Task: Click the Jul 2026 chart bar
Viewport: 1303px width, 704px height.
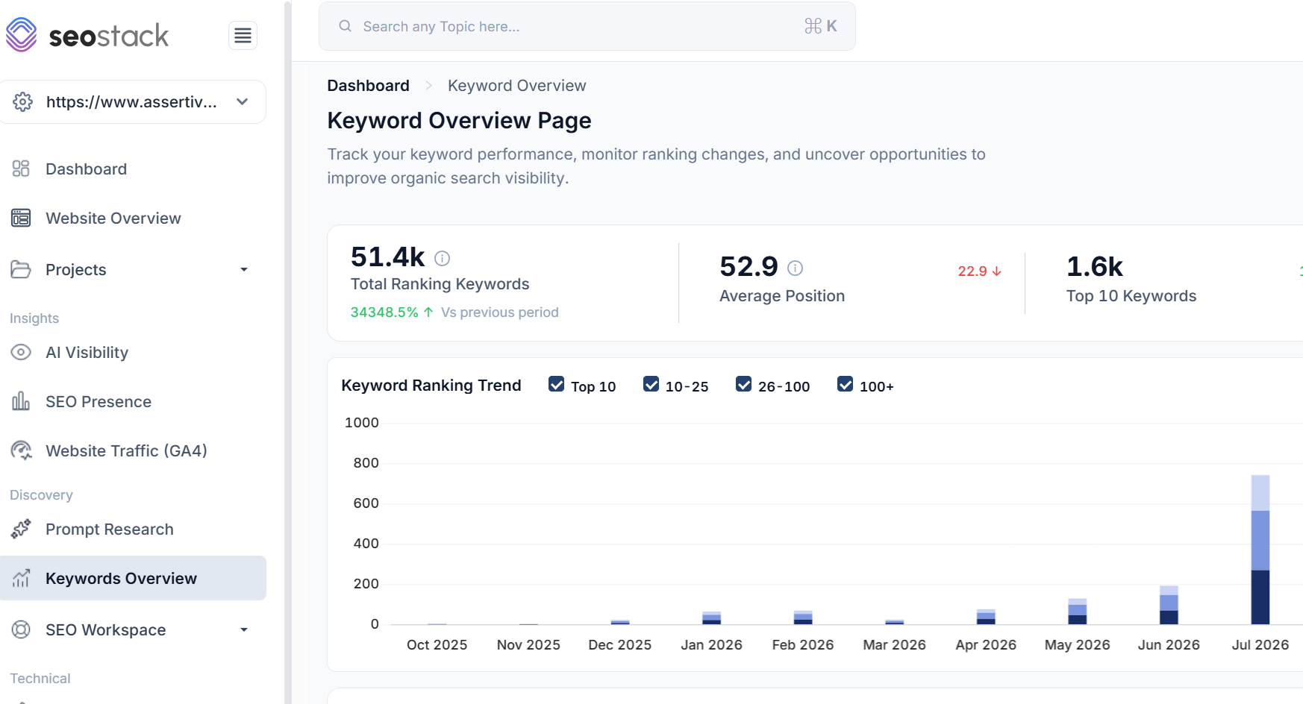Action: coord(1260,550)
